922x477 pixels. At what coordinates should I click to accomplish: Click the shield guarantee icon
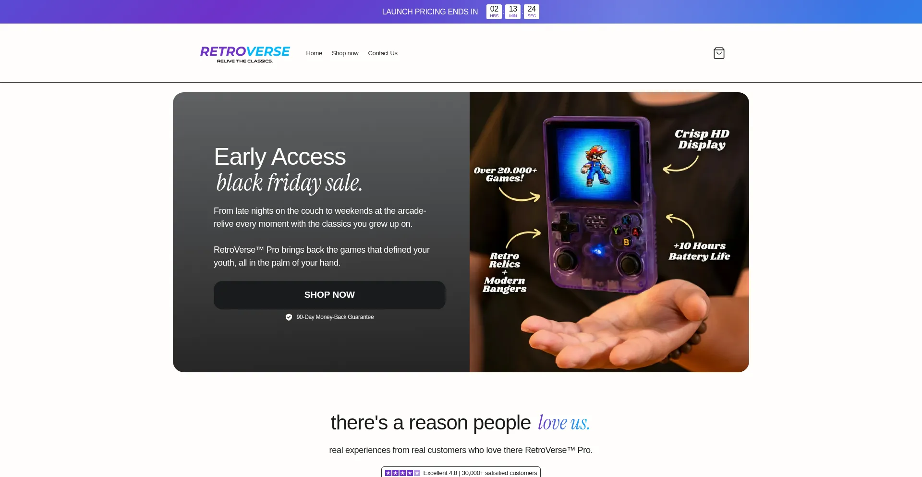coord(289,317)
